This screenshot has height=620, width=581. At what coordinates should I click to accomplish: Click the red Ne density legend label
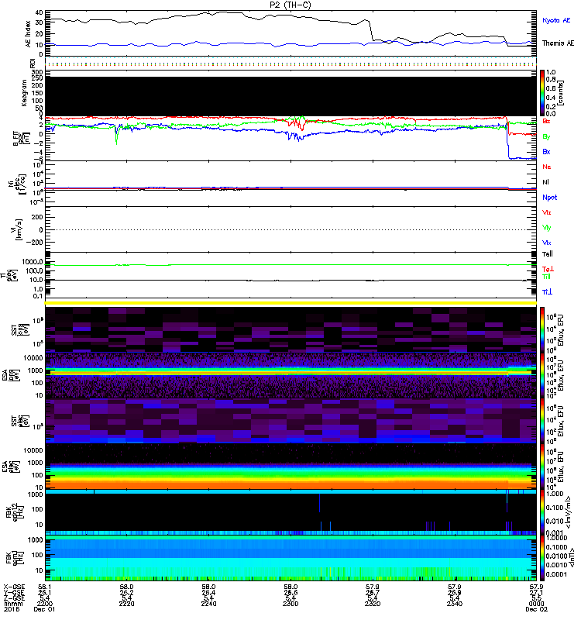pyautogui.click(x=547, y=167)
